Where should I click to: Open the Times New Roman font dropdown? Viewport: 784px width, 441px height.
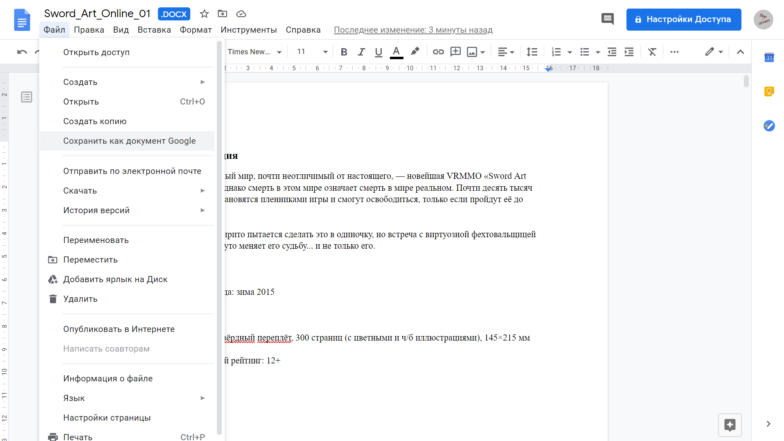255,52
